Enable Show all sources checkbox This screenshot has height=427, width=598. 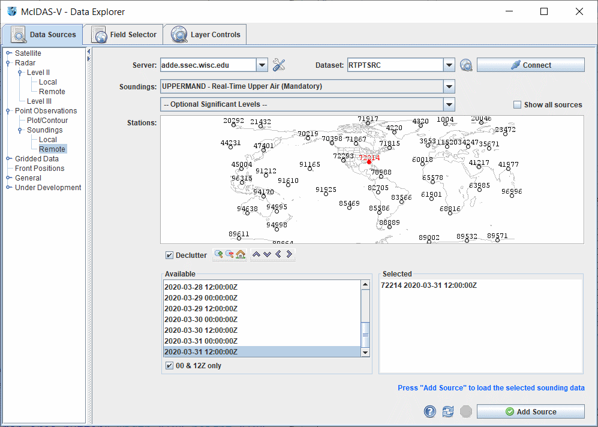(x=517, y=105)
